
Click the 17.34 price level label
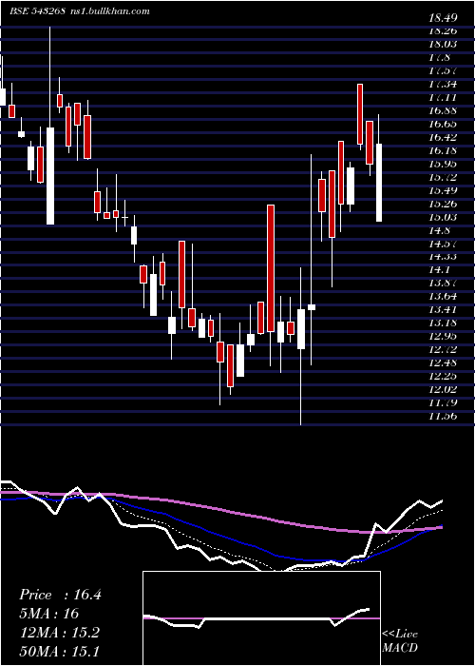tap(443, 84)
